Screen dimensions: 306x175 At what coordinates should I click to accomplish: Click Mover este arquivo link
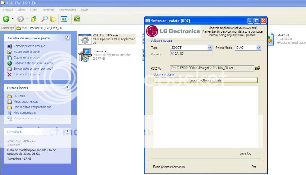27,52
